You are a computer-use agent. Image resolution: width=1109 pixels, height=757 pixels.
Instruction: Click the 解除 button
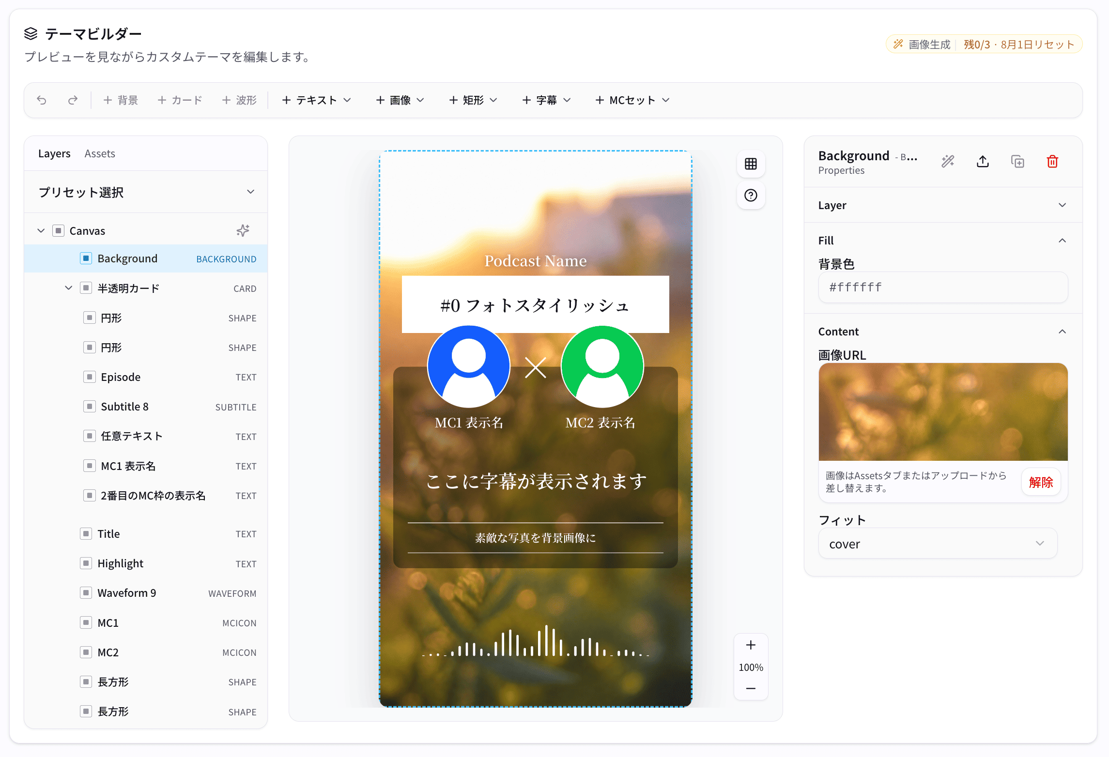1041,482
